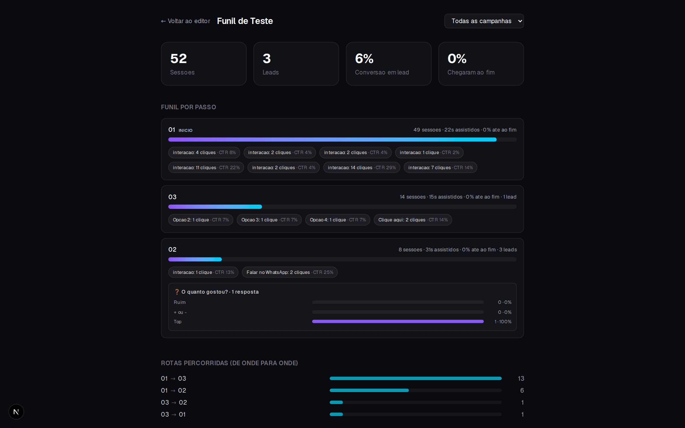The height and width of the screenshot is (428, 685).
Task: Click the question mark icon beside 'O quanto gostou?'
Action: (177, 292)
